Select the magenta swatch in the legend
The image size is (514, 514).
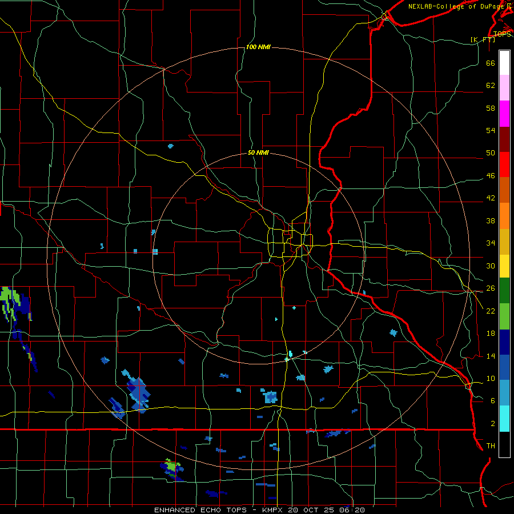click(x=504, y=114)
